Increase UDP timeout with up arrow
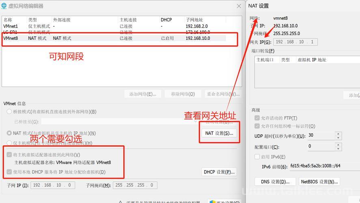The height and width of the screenshot is (203, 360). (x=338, y=134)
